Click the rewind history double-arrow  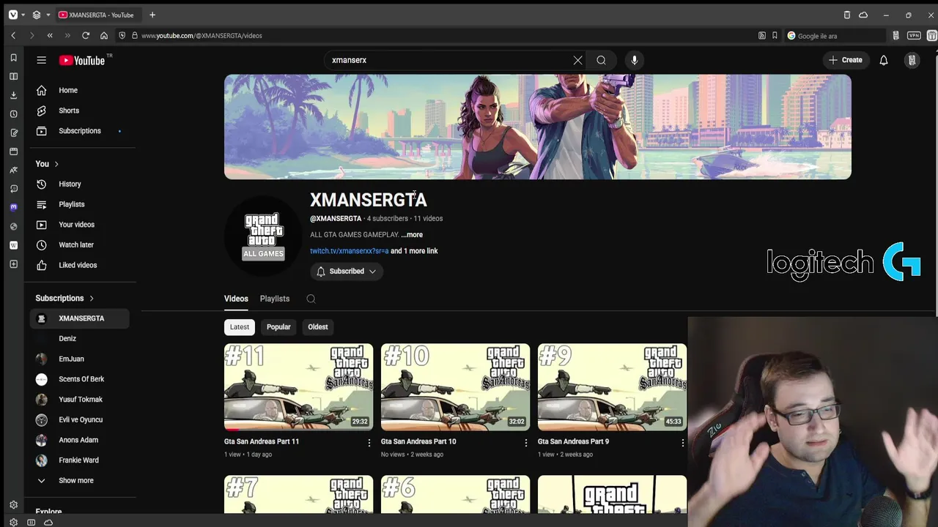coord(50,35)
